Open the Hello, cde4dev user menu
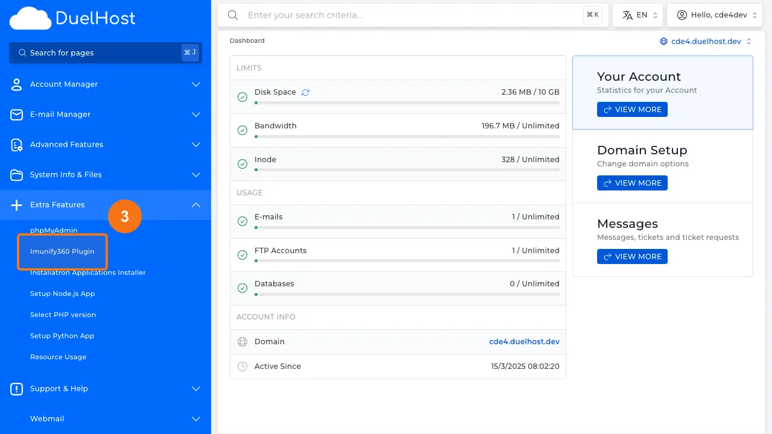The width and height of the screenshot is (772, 434). pyautogui.click(x=714, y=15)
